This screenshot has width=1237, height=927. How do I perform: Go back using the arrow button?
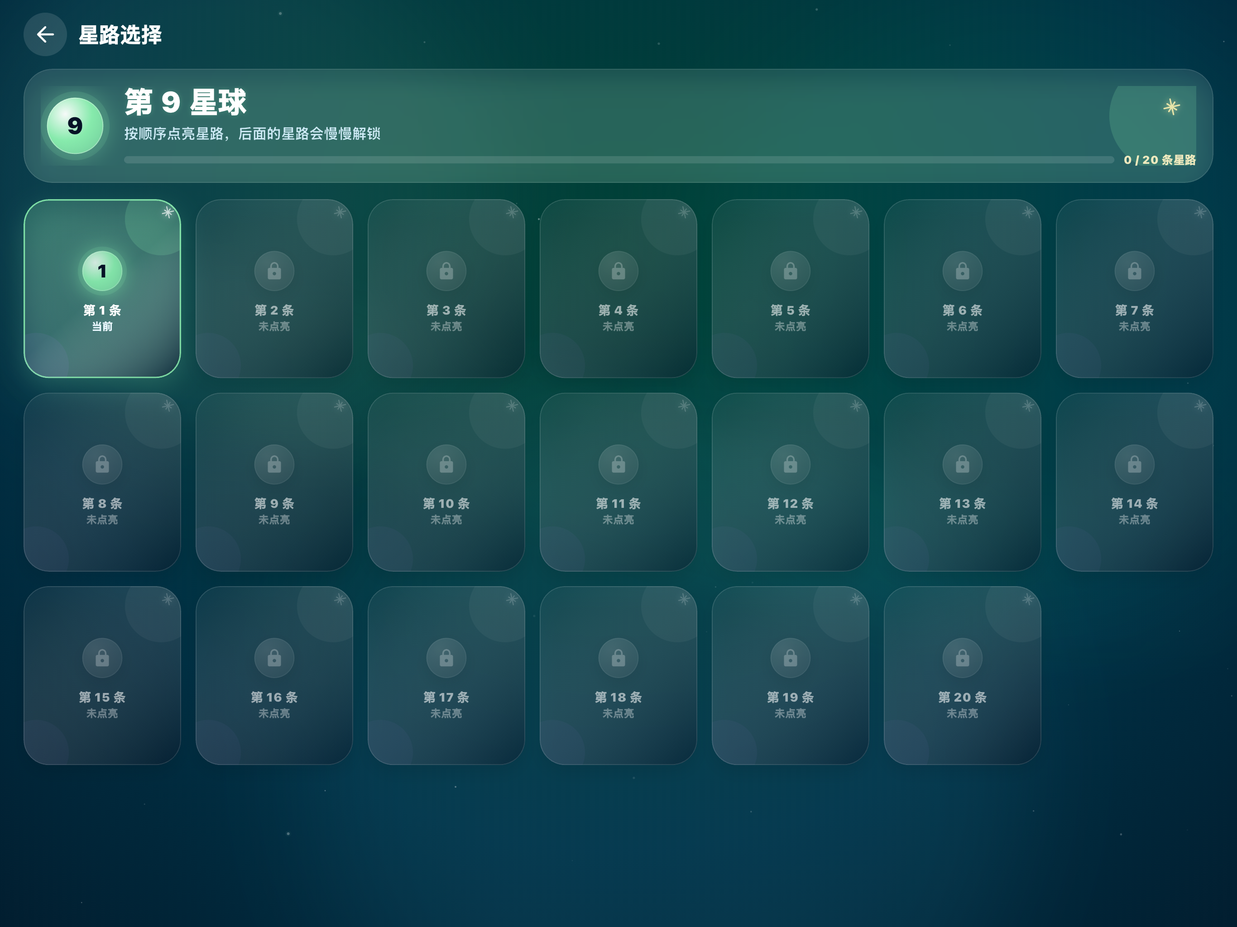click(45, 35)
